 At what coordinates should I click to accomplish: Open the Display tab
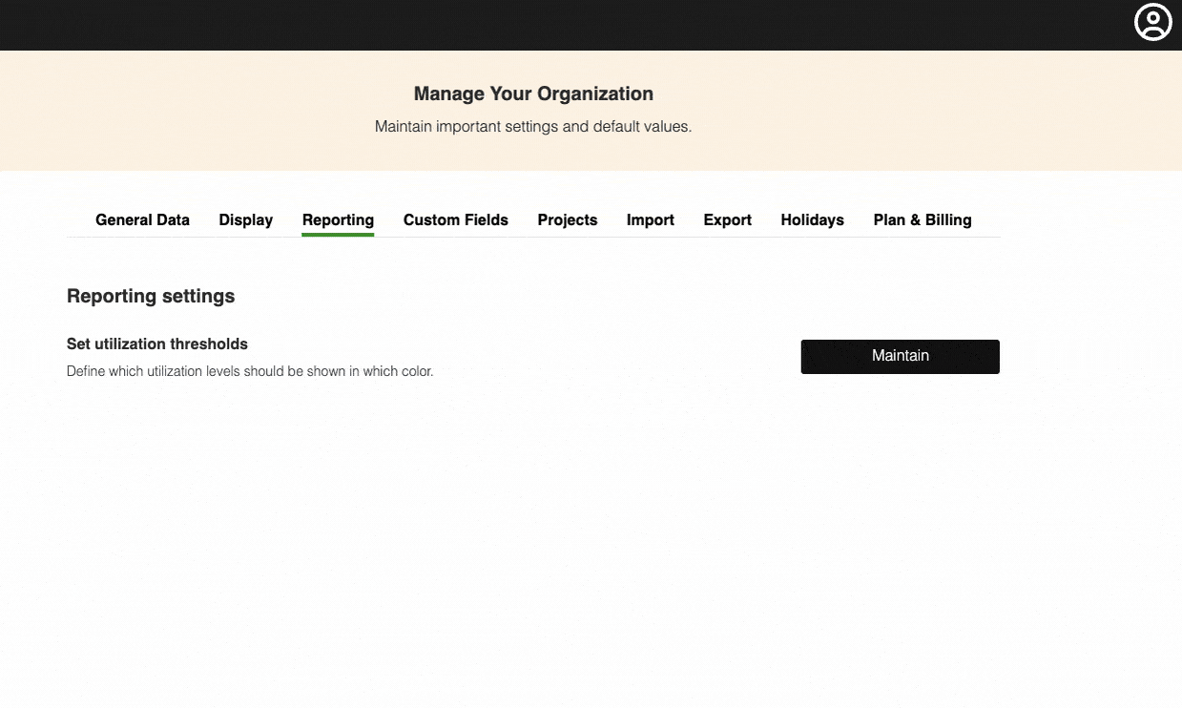[245, 220]
